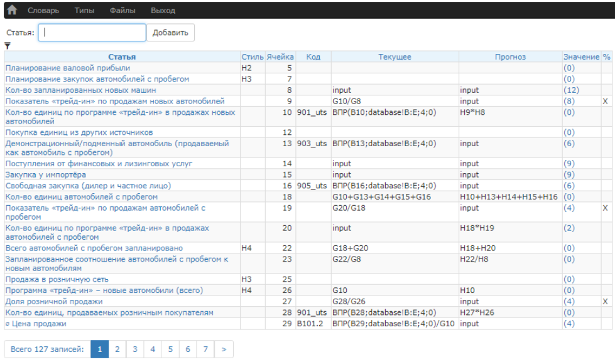This screenshot has width=615, height=362.
Task: Open 'Планирование валовой прибыли' article link
Action: pyautogui.click(x=68, y=68)
